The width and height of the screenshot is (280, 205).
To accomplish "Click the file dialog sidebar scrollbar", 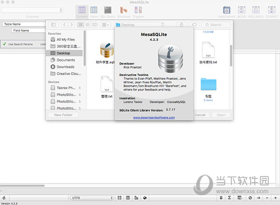I will pos(85,48).
